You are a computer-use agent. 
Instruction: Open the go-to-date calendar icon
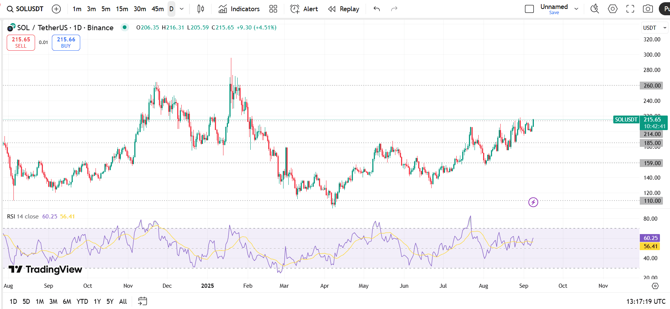pyautogui.click(x=143, y=301)
